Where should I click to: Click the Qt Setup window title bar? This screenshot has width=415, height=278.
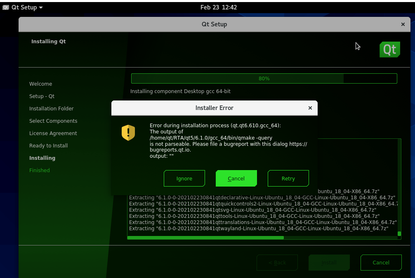pyautogui.click(x=214, y=24)
